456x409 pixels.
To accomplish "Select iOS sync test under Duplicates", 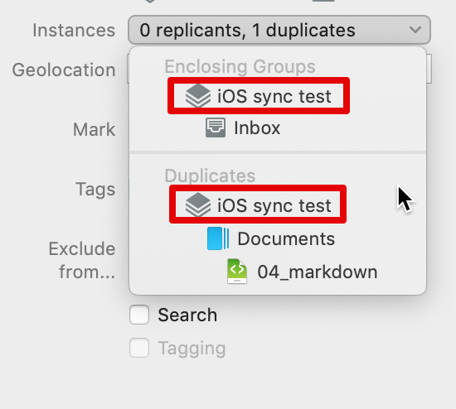I will click(258, 204).
